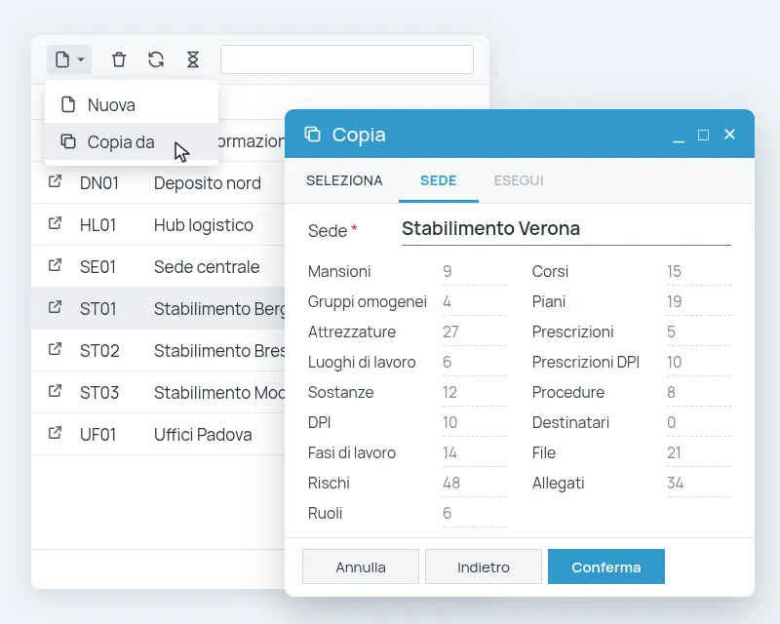Click the Indietro button

[x=484, y=566]
